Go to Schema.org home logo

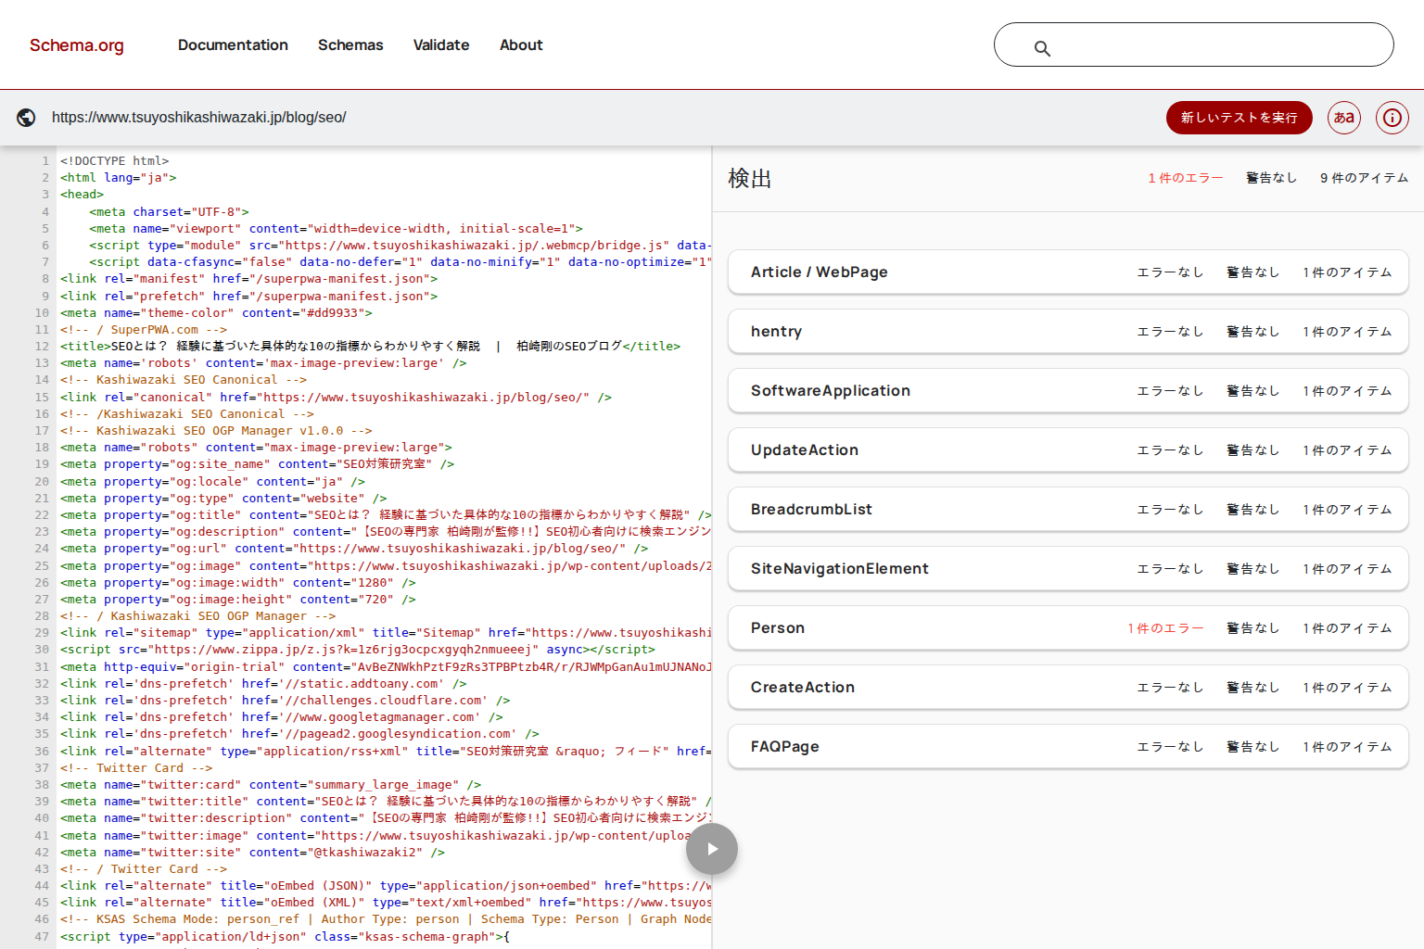77,45
